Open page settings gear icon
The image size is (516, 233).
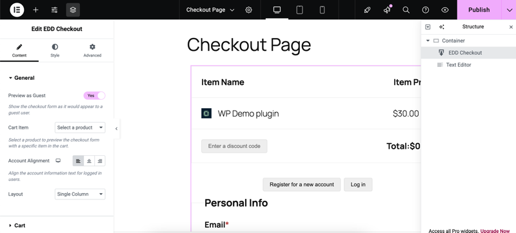pos(249,10)
